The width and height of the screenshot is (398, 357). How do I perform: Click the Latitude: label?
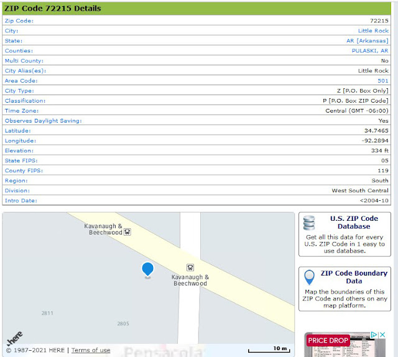click(17, 131)
